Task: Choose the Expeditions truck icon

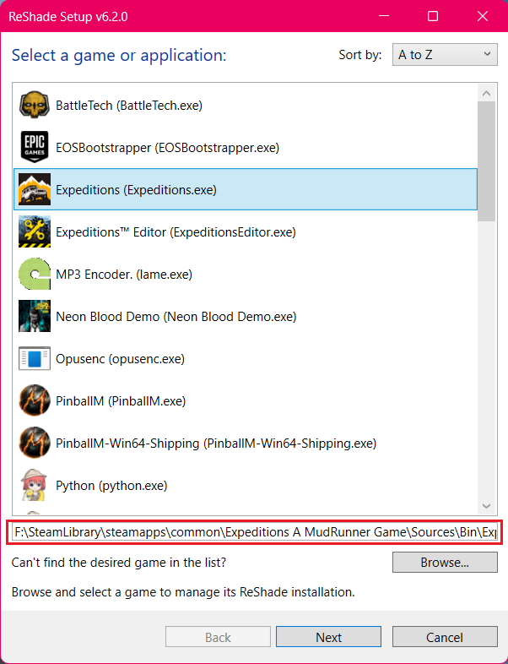Action: tap(35, 189)
